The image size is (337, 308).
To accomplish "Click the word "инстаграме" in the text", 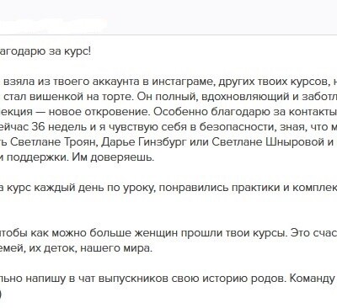I will coord(184,82).
